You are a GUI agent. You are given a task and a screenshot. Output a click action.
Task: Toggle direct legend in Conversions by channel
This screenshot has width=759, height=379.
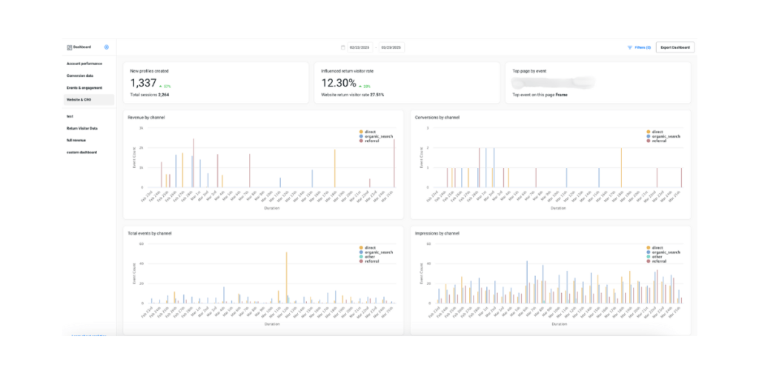(x=656, y=132)
